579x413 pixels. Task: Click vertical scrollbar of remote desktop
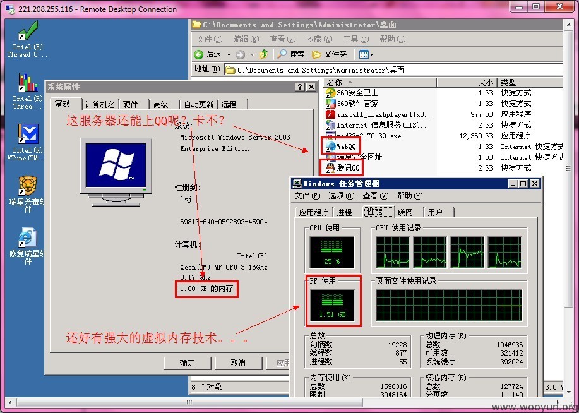[x=568, y=168]
